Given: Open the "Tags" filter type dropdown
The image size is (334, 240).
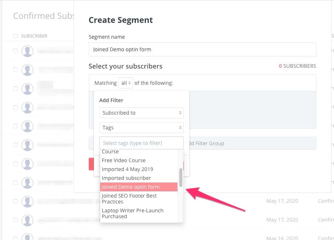Looking at the screenshot, I should click(x=141, y=128).
